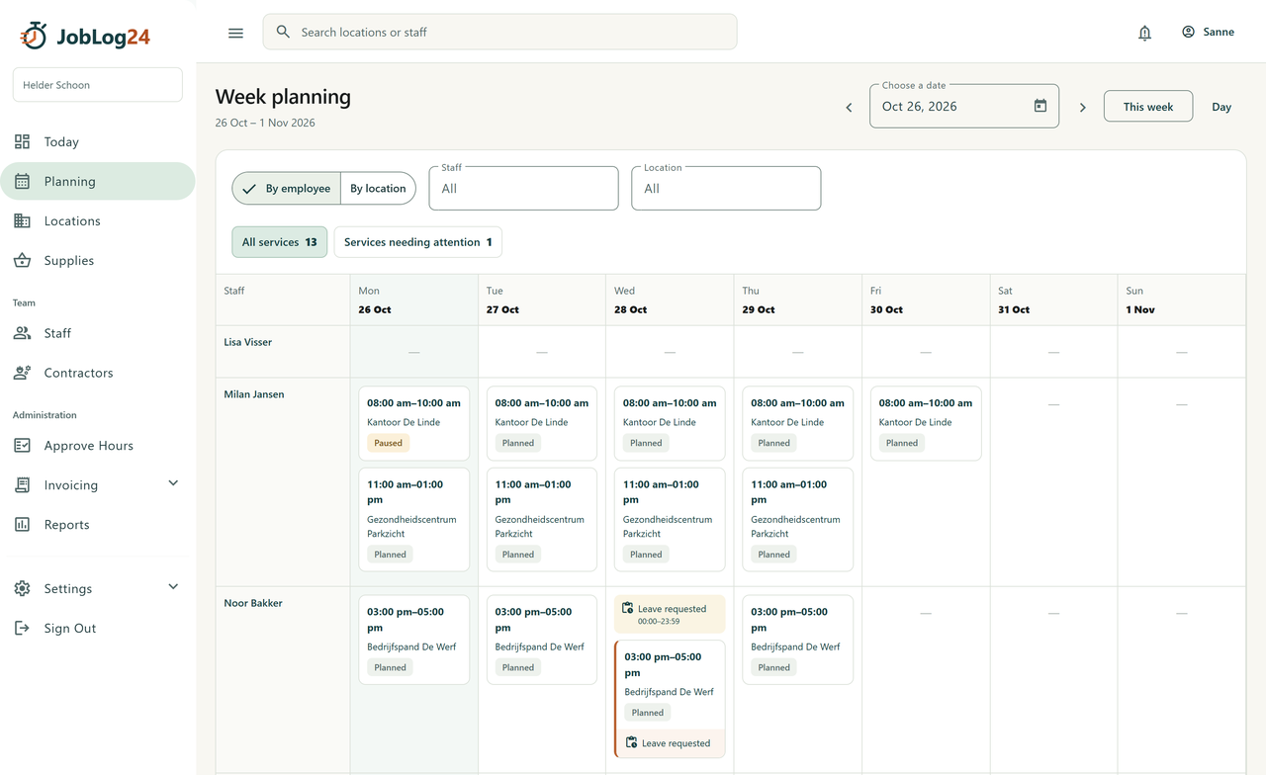Screen dimensions: 1266x775
Task: Open Settings in the sidebar
Action: coord(98,588)
